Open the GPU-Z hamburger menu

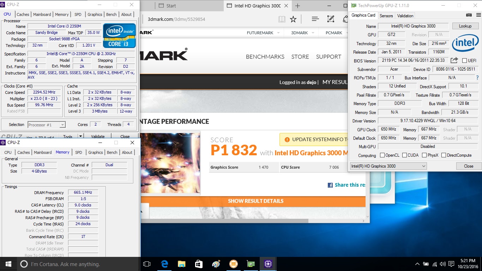[478, 15]
